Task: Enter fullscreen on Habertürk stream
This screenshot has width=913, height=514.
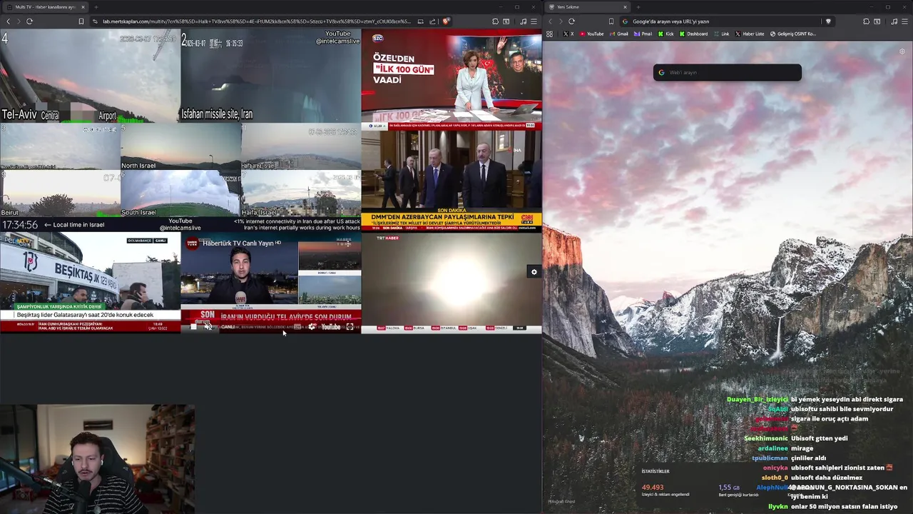Action: click(x=350, y=327)
